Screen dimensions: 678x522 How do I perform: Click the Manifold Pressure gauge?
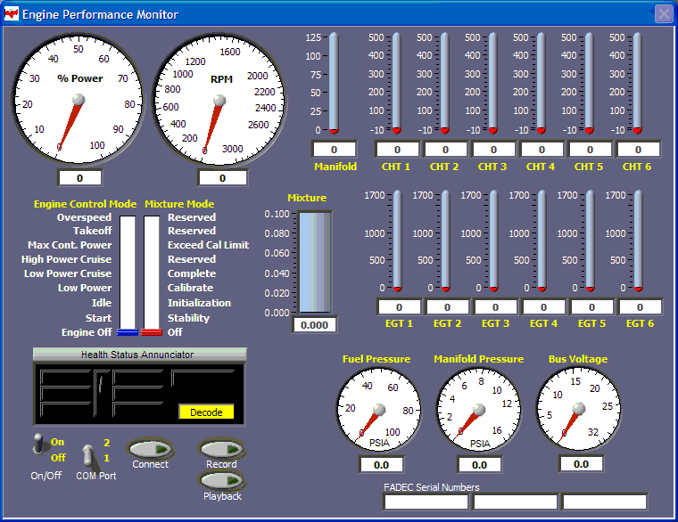tap(479, 409)
